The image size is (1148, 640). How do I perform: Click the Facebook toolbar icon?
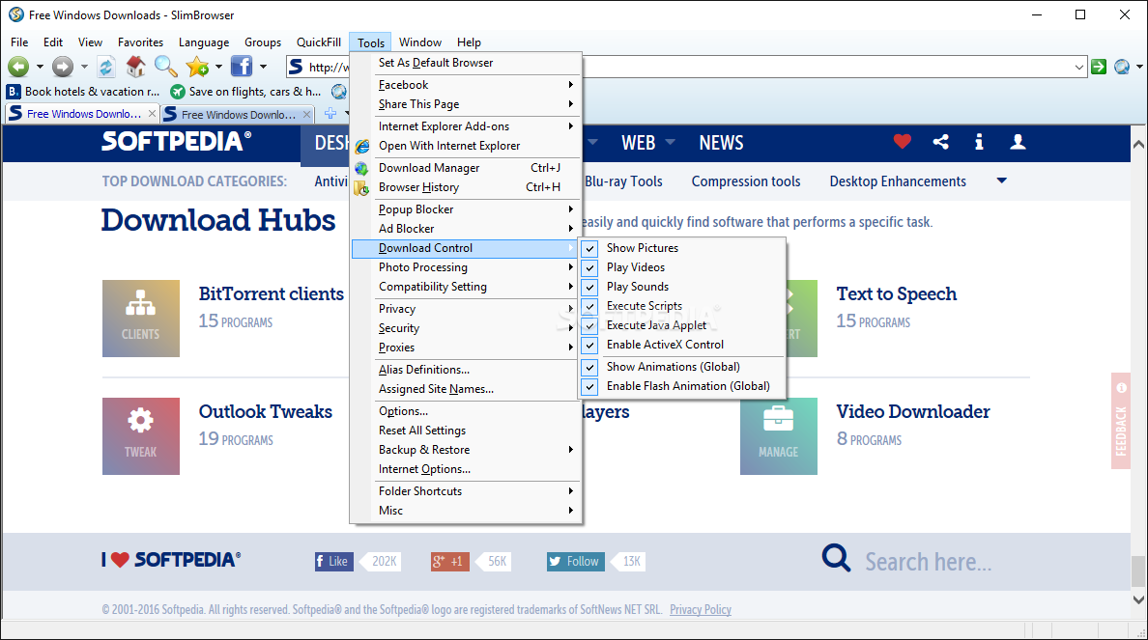coord(241,67)
